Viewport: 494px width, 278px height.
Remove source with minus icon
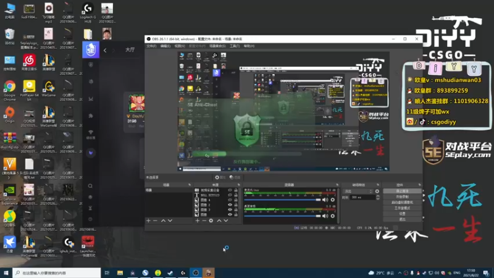pos(204,221)
